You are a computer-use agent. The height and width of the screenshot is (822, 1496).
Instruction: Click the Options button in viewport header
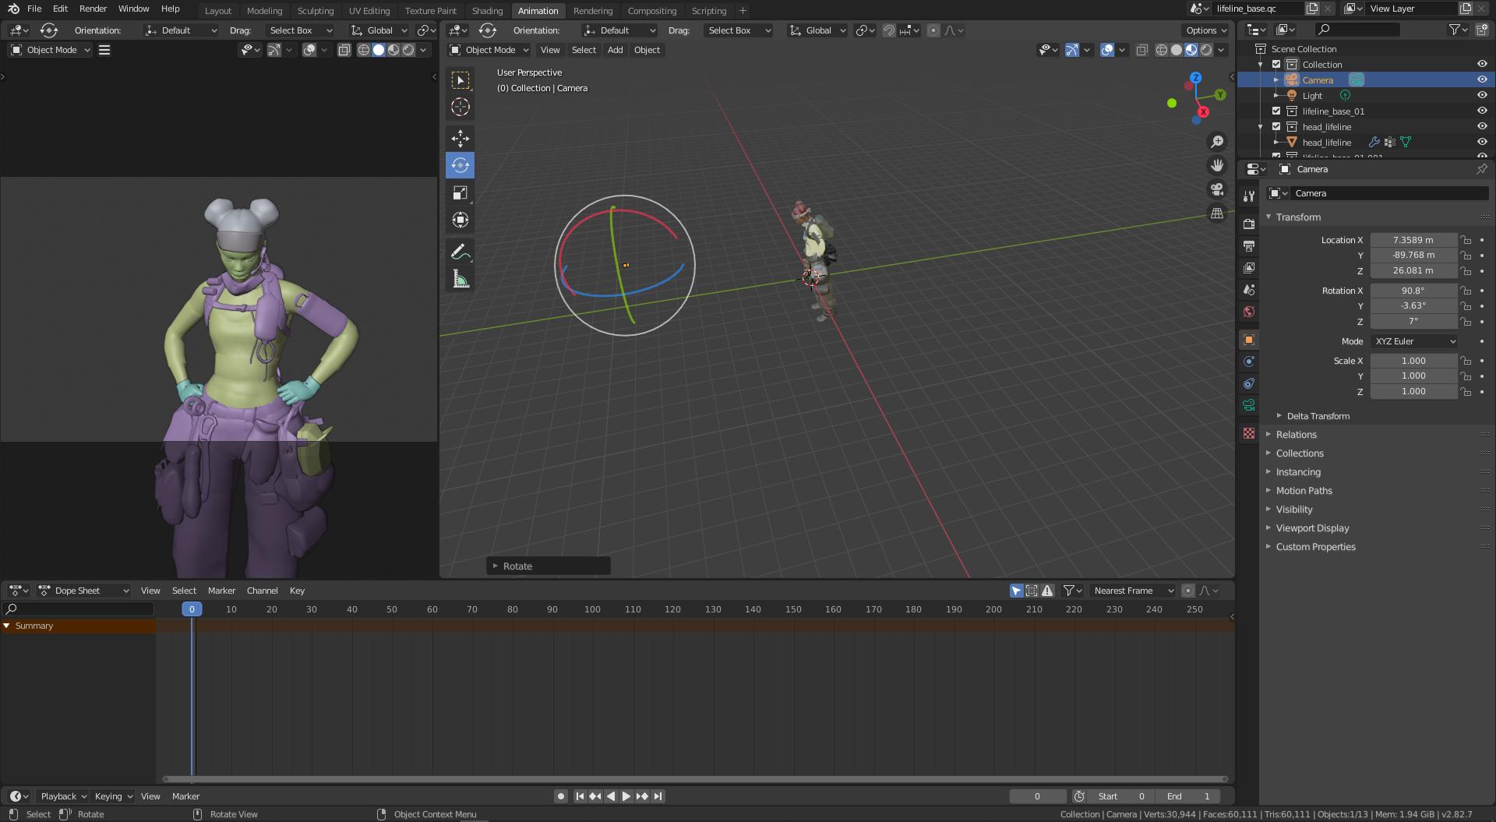(1203, 30)
